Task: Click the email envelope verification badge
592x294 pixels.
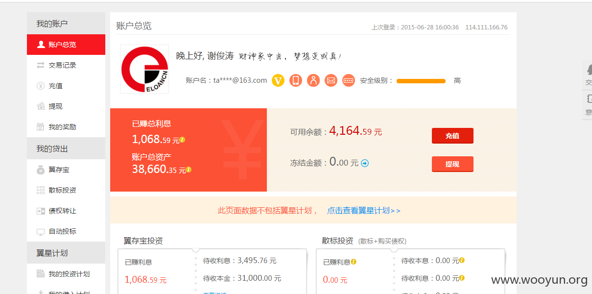Action: 331,80
